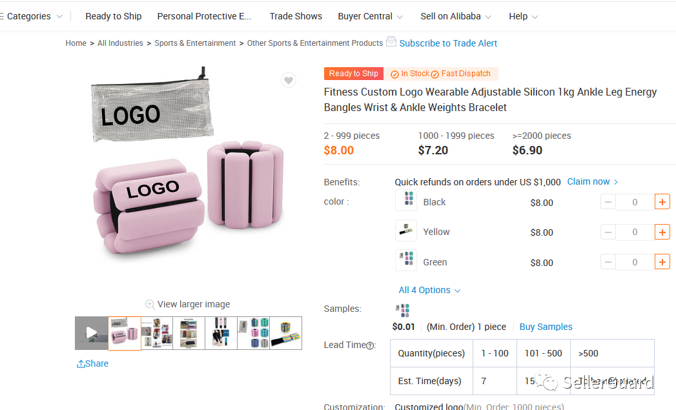Go to Trade Shows page
This screenshot has height=410, width=676.
(296, 16)
